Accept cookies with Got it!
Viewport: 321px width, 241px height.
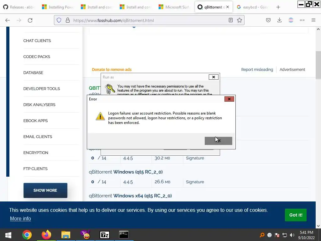(x=296, y=215)
